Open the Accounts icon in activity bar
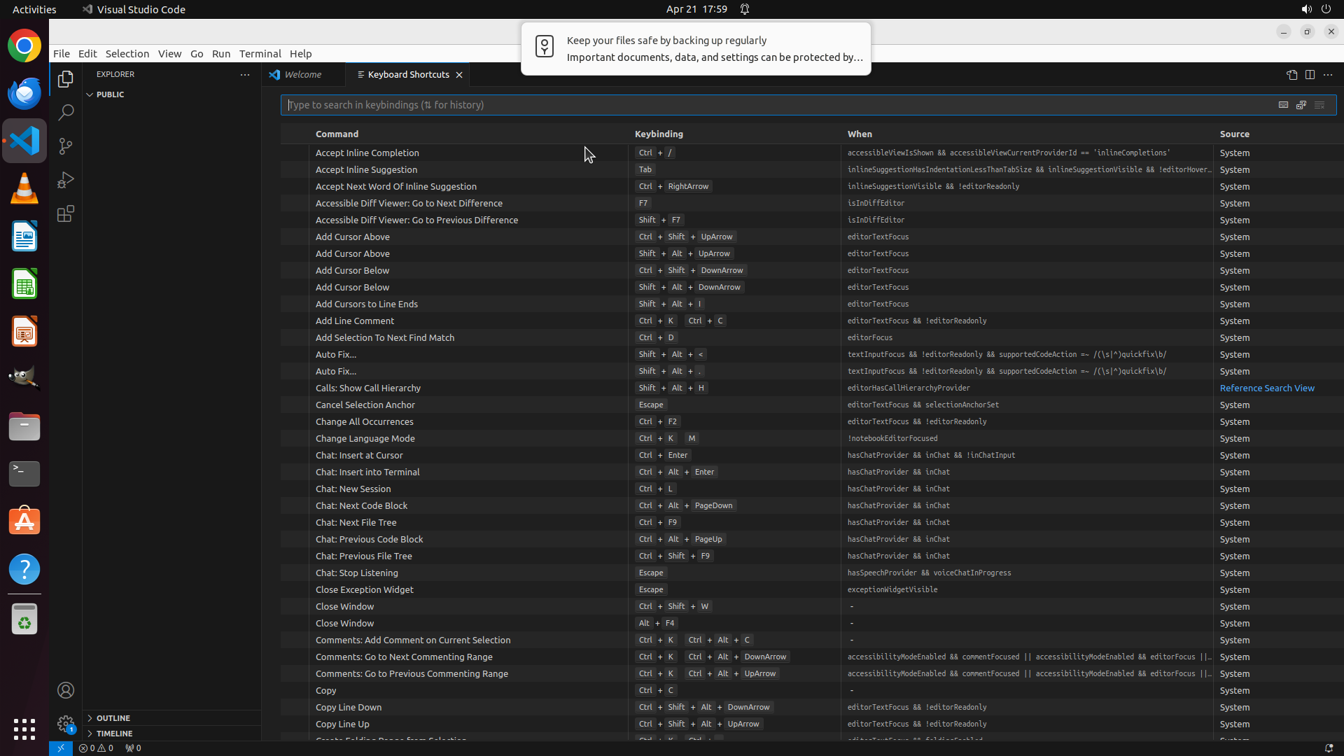 pyautogui.click(x=66, y=690)
